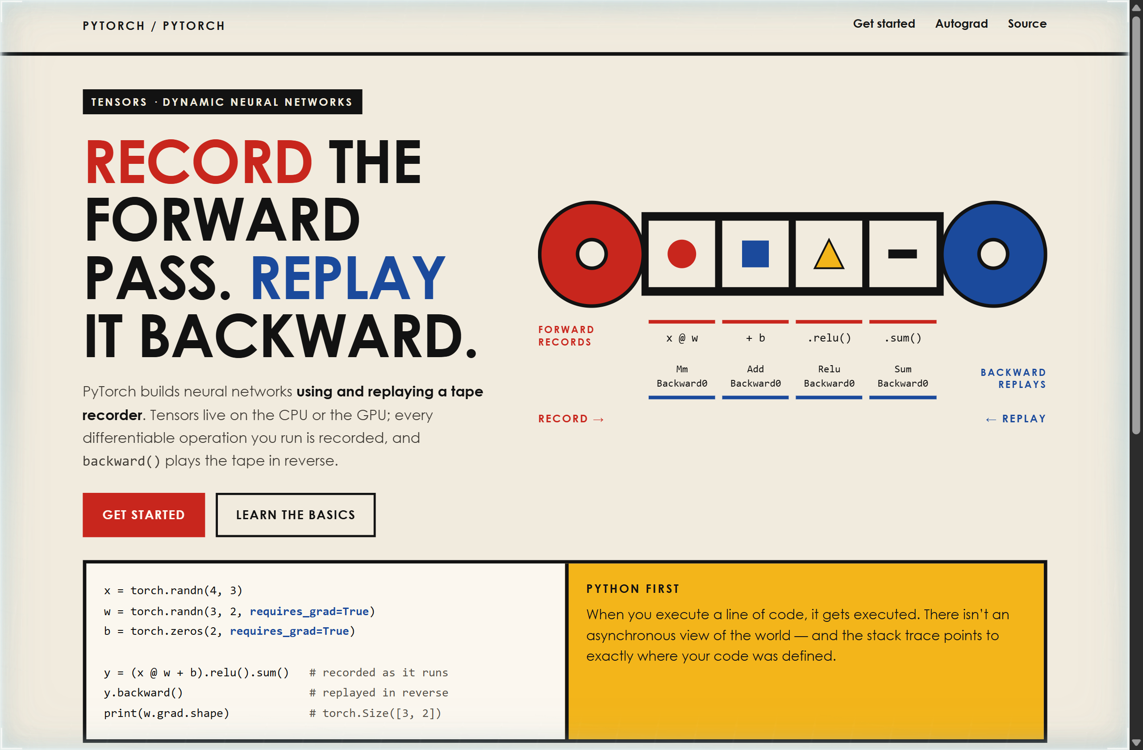This screenshot has width=1143, height=750.
Task: Click the red RECORD headline word
Action: click(x=199, y=162)
